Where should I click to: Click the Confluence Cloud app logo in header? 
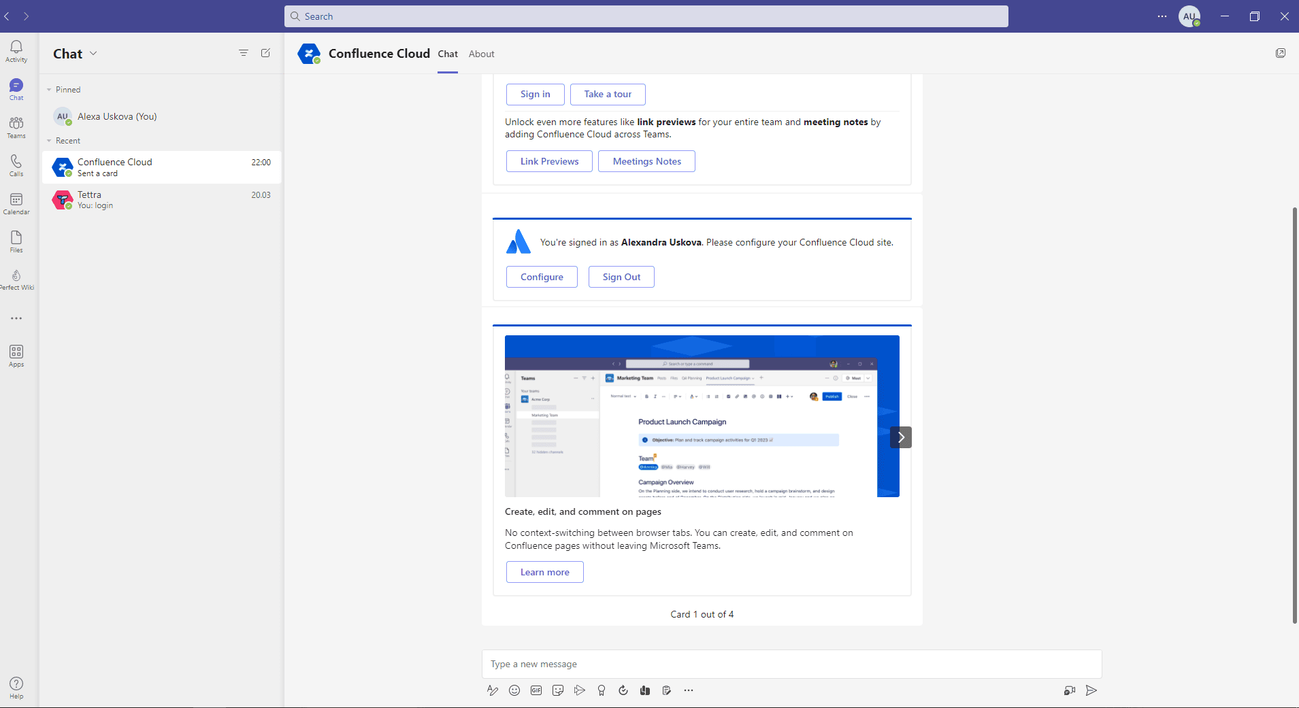(x=309, y=54)
